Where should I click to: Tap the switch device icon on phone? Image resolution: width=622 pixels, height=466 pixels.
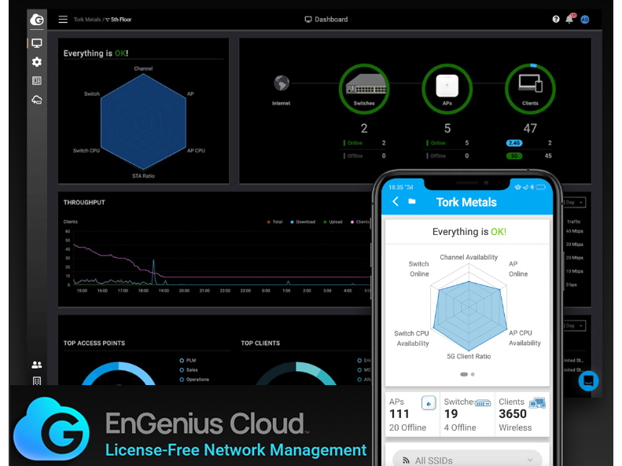coord(483,403)
